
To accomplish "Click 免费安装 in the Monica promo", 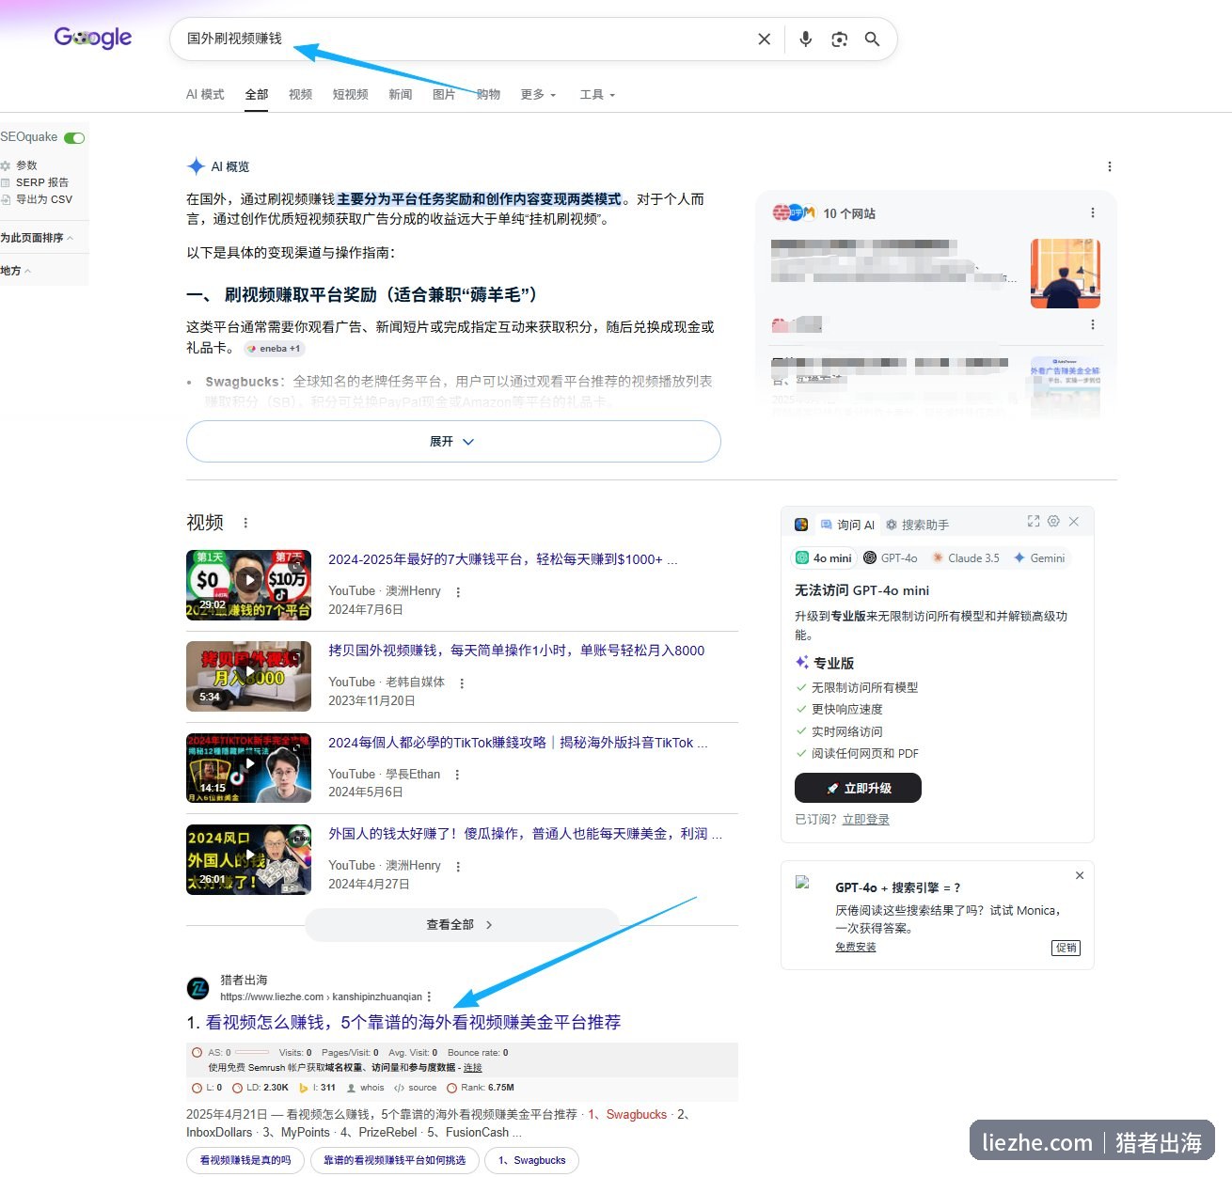I will point(856,948).
